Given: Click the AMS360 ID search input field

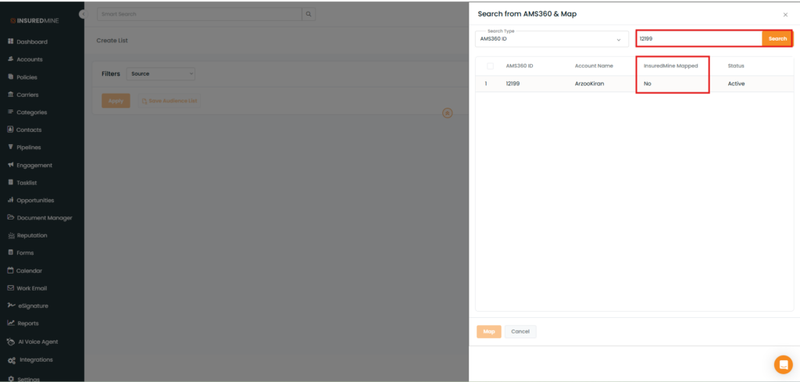Looking at the screenshot, I should 698,38.
